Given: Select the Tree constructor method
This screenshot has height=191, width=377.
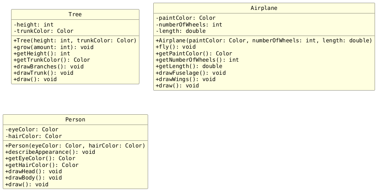Looking at the screenshot, I should (75, 40).
